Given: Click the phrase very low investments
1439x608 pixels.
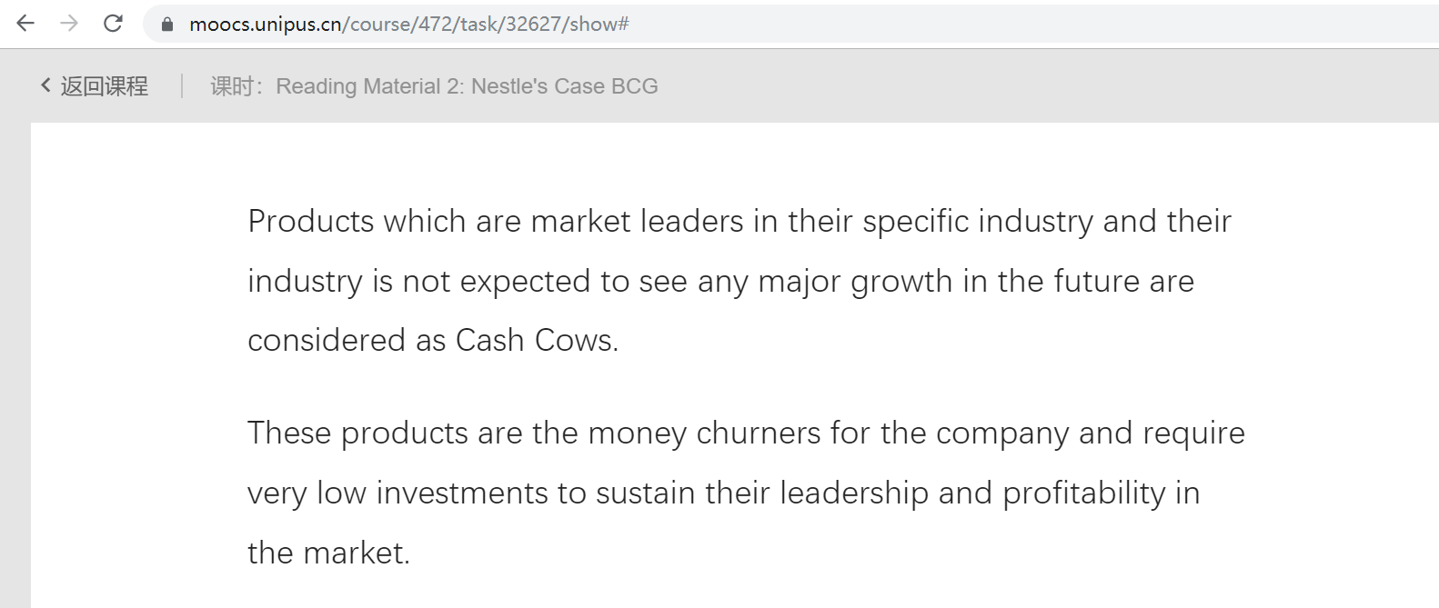Looking at the screenshot, I should pyautogui.click(x=397, y=493).
